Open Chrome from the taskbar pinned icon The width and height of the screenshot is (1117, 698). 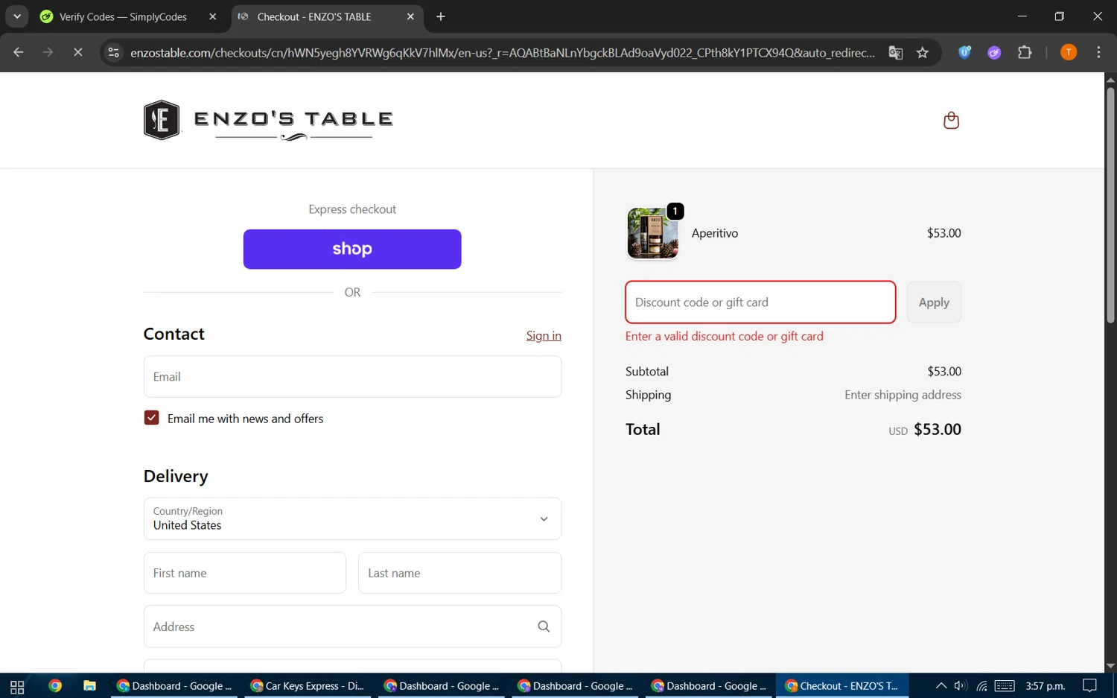(x=55, y=686)
